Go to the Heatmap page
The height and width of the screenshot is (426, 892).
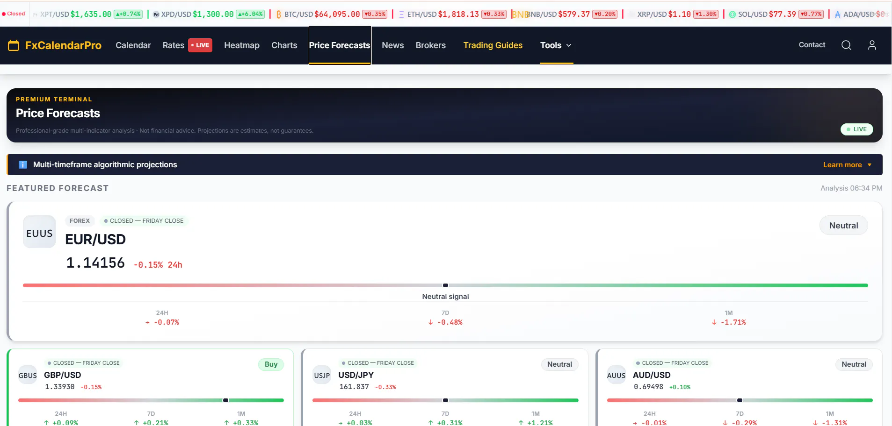(x=242, y=45)
